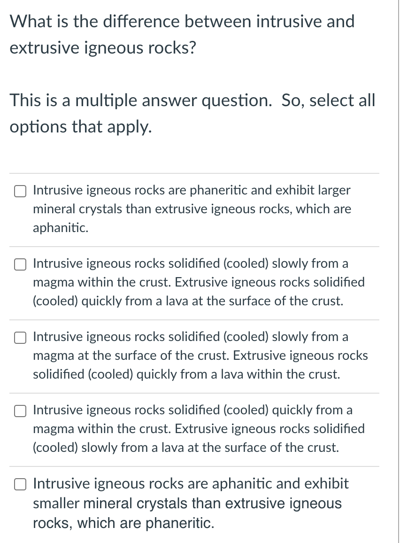Check the phaneritic intrusive rocks larger crystals option
This screenshot has height=543, width=400.
(x=20, y=192)
